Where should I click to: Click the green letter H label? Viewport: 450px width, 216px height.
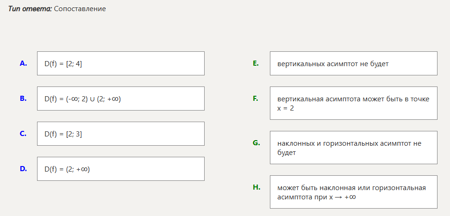(x=256, y=187)
